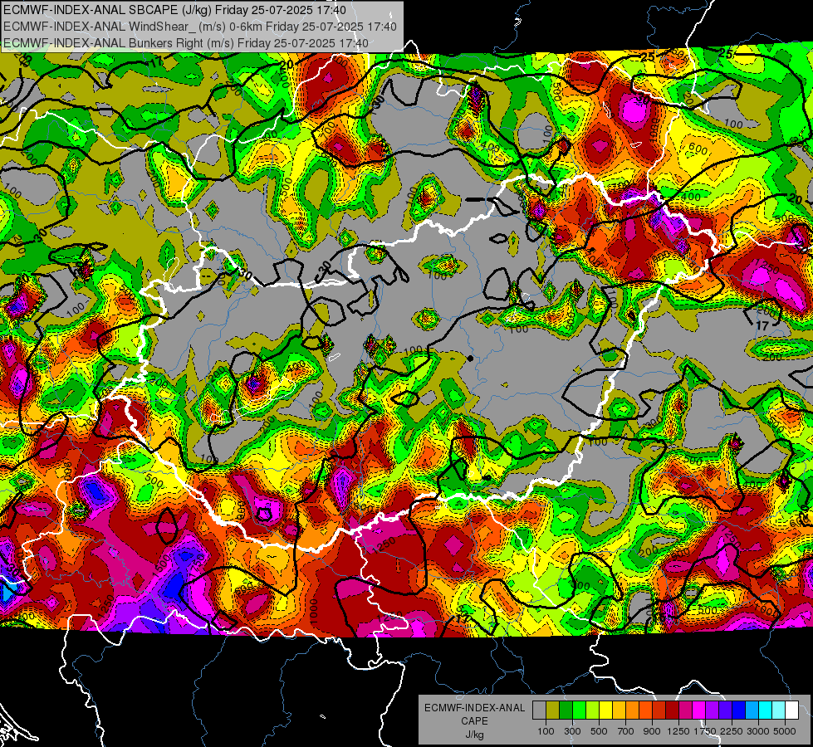This screenshot has height=747, width=813.
Task: Pick the dark red swatch in the CAPE legend
Action: [672, 710]
